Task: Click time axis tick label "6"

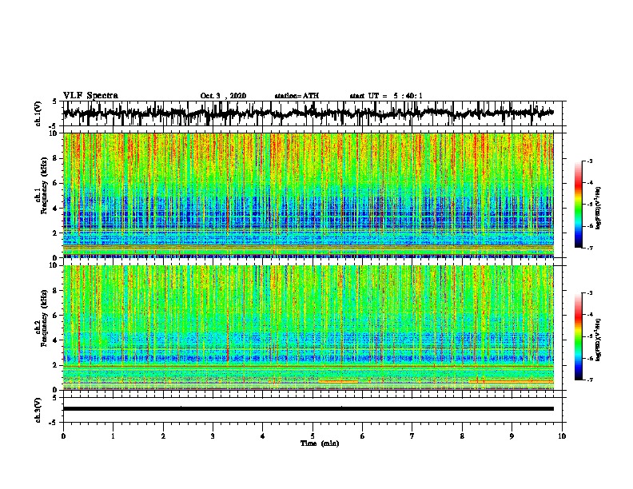Action: (363, 436)
